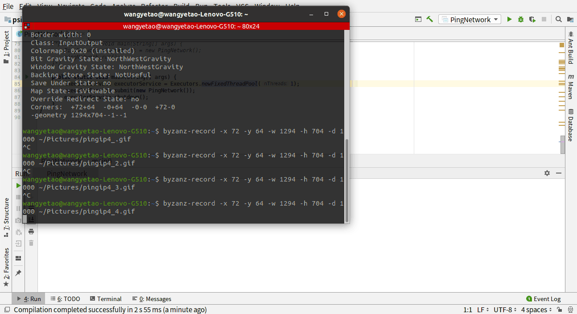Click the disabled Stop button in IDE toolbar
The image size is (577, 314).
(544, 19)
